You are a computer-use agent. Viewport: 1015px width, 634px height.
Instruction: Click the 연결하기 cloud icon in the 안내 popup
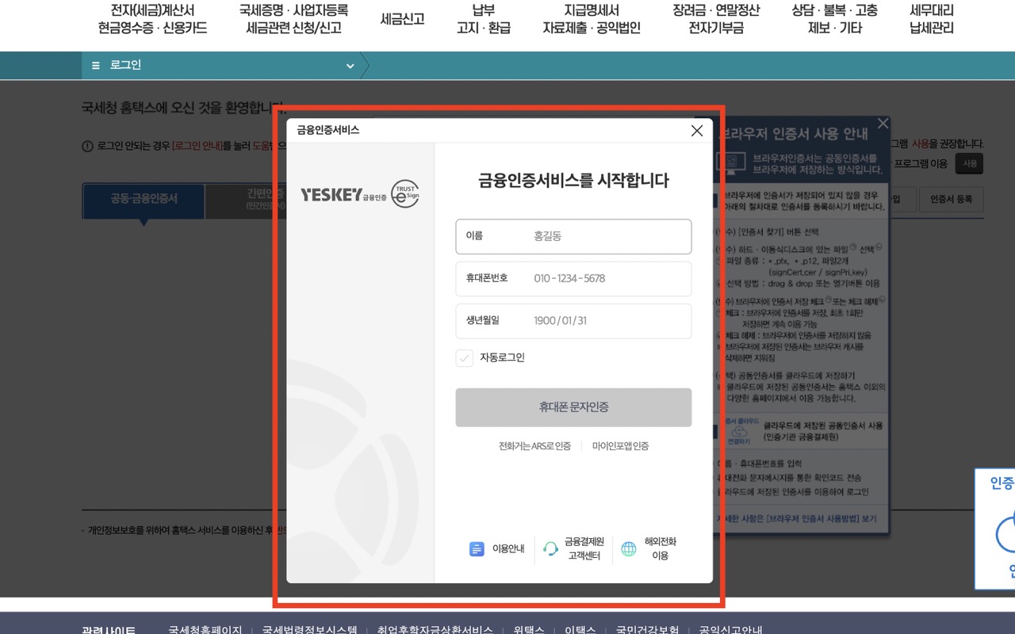pos(738,432)
